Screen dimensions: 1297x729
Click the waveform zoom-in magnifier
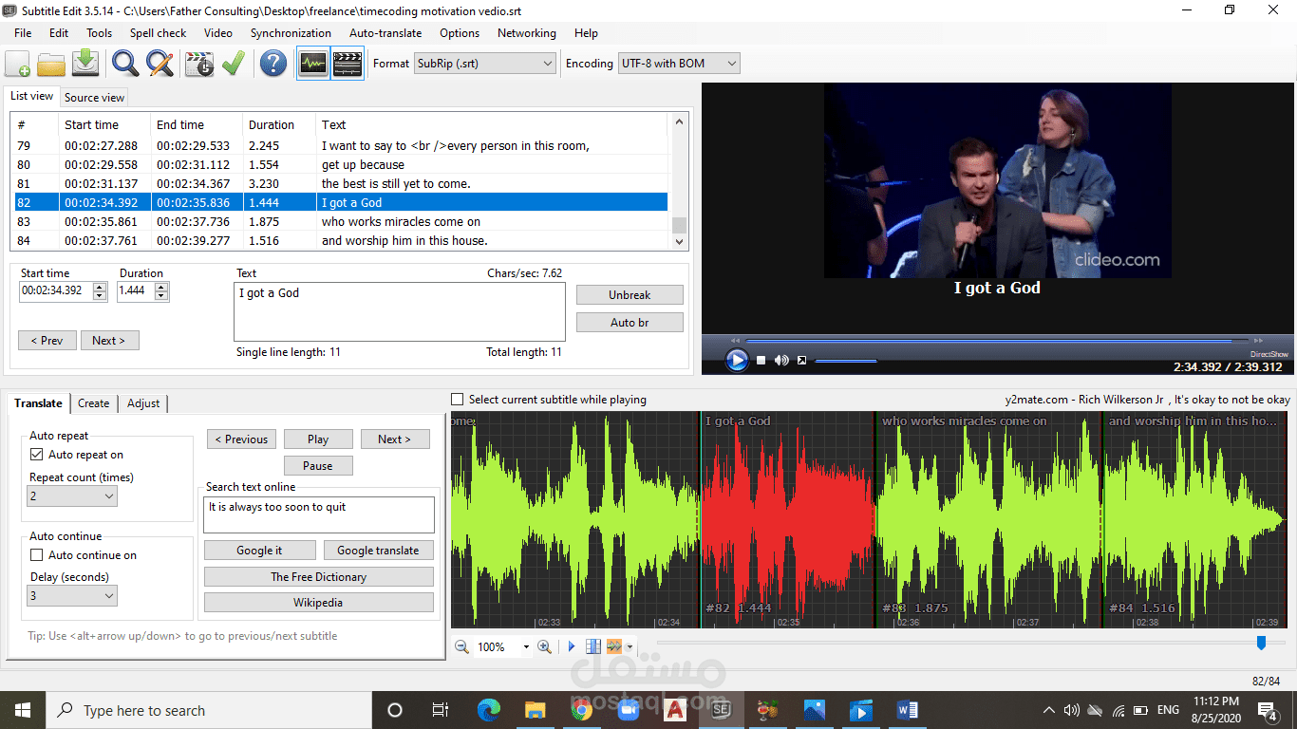(544, 646)
